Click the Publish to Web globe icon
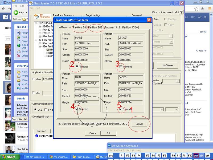This screenshot has height=160, width=213. tap(19, 45)
